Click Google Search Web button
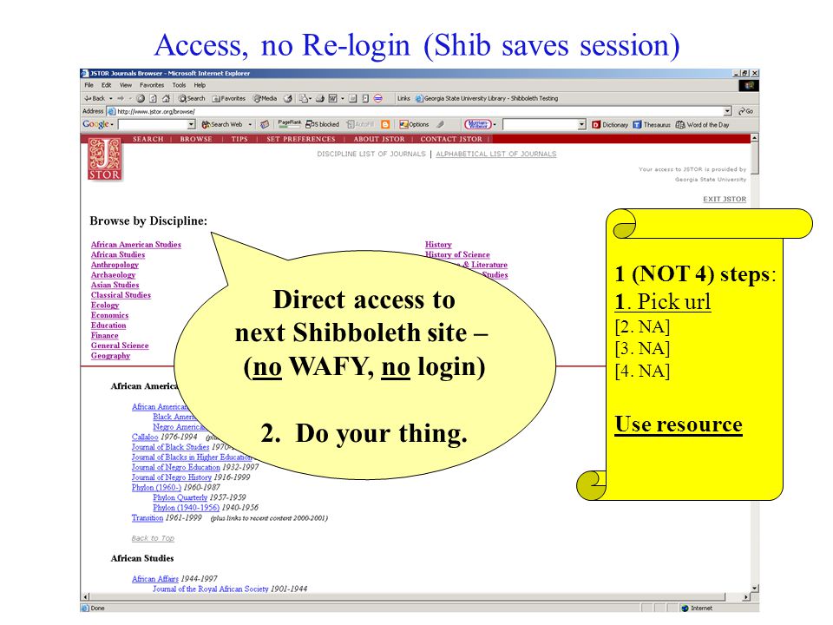This screenshot has height=625, width=833. click(222, 124)
